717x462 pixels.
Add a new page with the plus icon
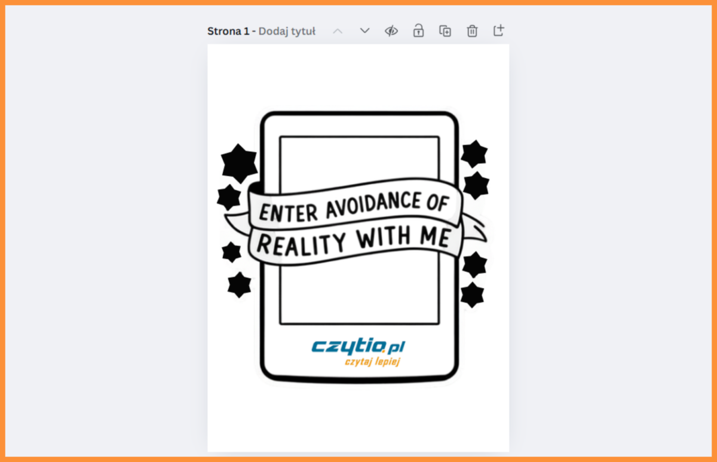[499, 30]
